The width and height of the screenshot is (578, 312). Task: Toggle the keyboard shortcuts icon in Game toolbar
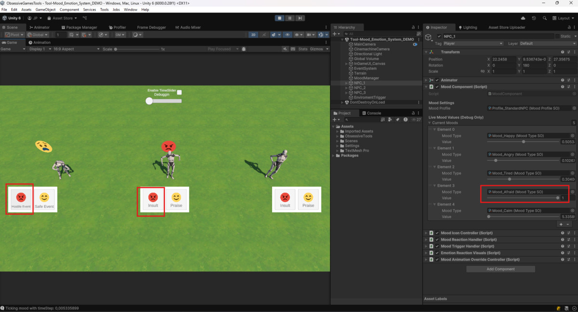pyautogui.click(x=293, y=49)
